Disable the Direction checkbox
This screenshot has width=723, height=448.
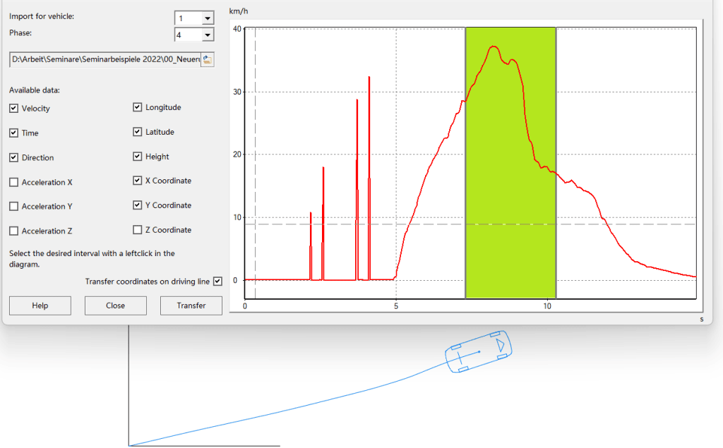14,157
